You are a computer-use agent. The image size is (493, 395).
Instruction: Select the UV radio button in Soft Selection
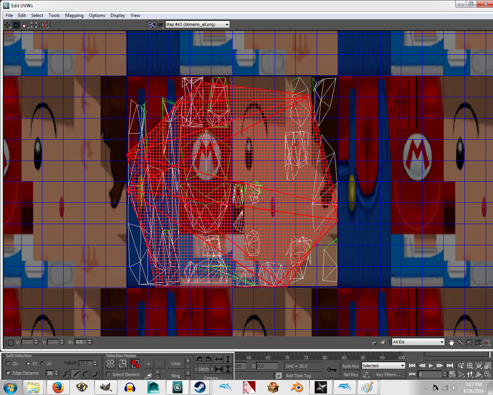click(42, 363)
